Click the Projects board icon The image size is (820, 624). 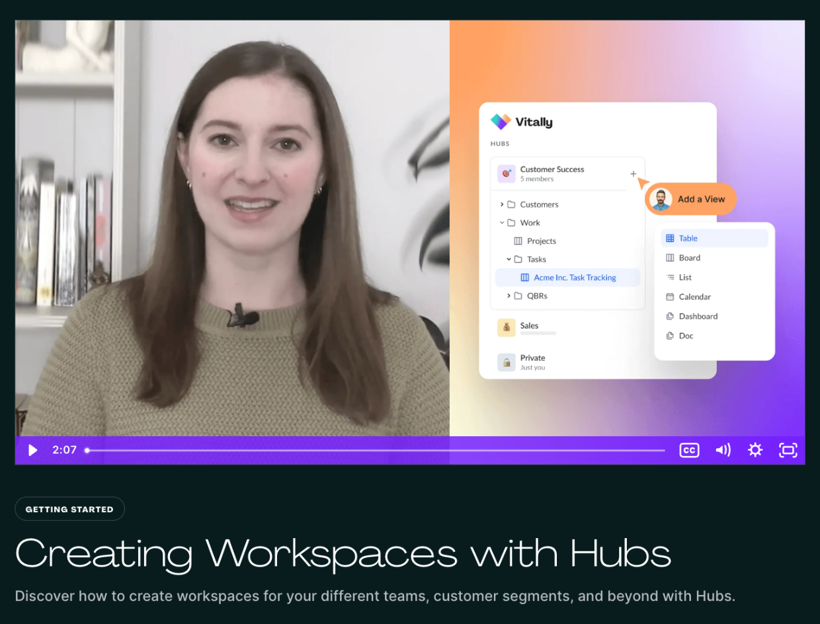tap(518, 241)
